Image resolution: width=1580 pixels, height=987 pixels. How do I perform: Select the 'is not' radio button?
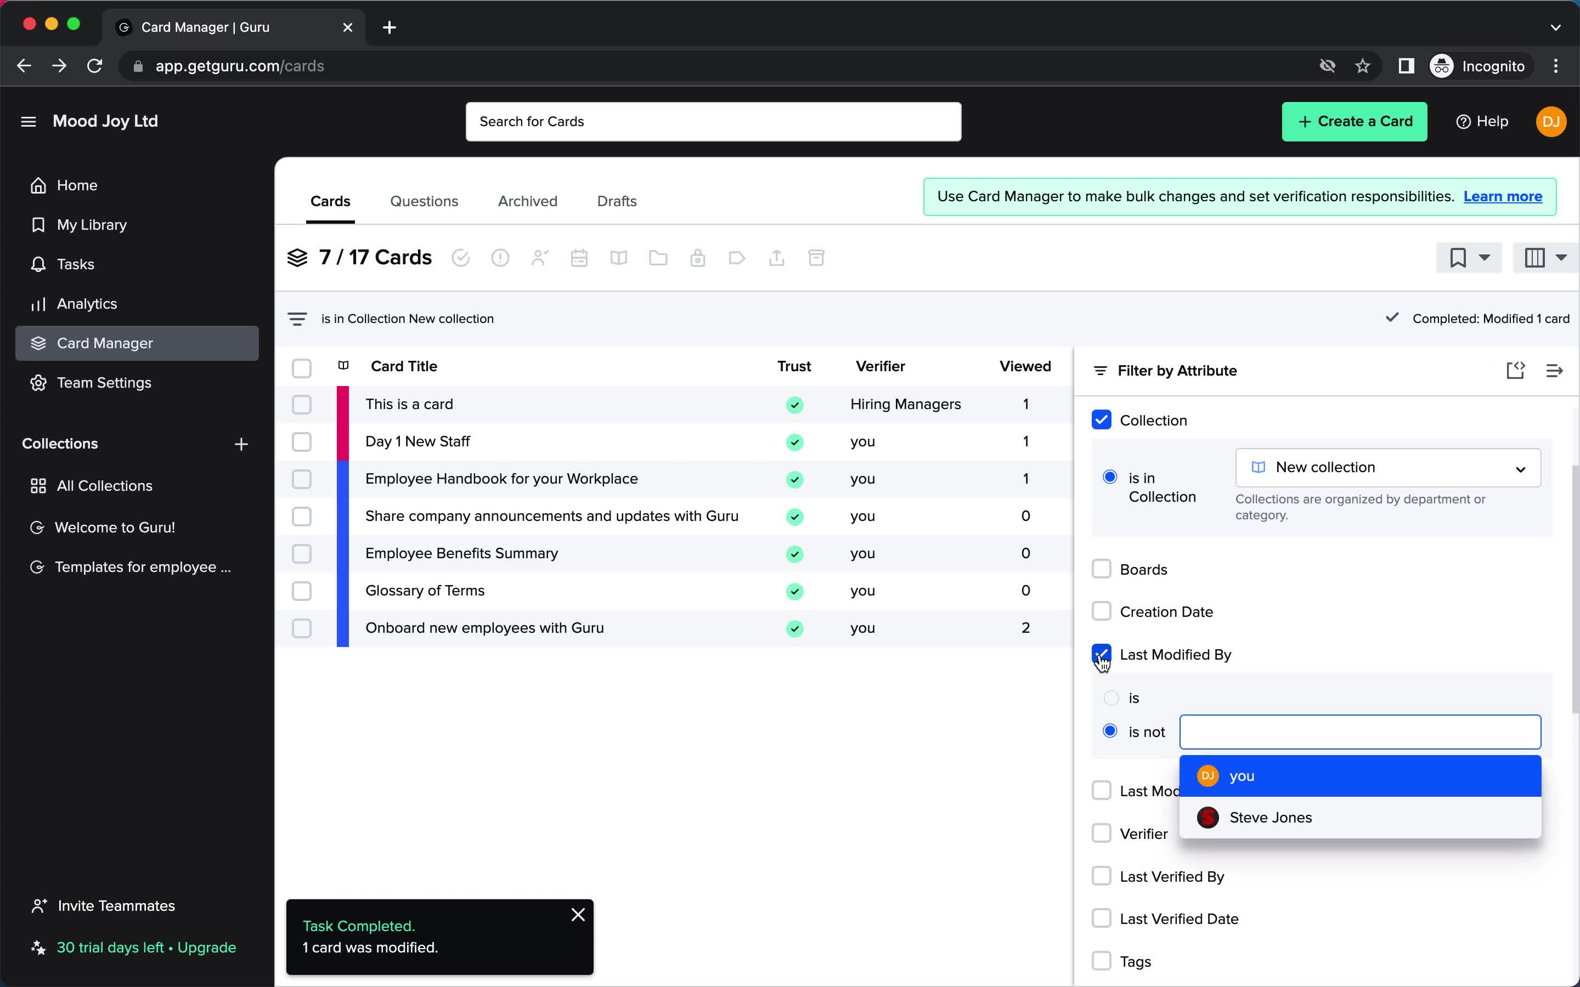pyautogui.click(x=1110, y=731)
